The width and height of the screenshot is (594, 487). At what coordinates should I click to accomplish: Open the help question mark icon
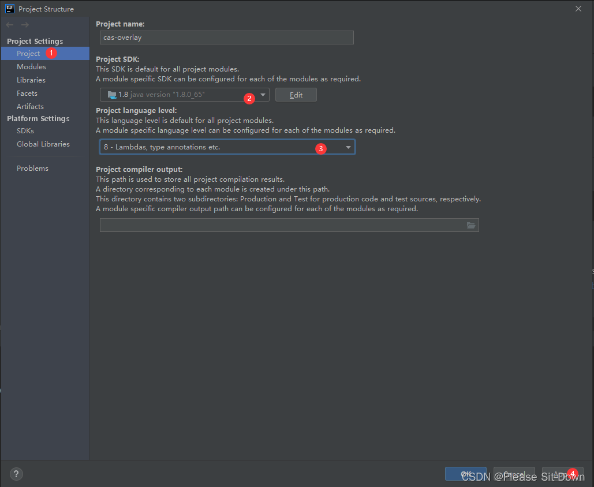(16, 474)
